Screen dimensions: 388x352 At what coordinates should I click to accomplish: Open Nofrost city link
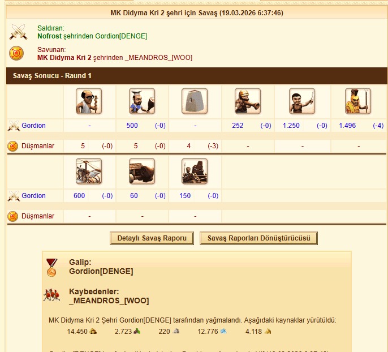[50, 36]
